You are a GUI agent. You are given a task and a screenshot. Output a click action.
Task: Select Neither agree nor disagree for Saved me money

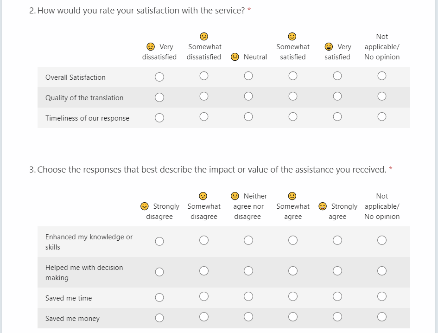[x=248, y=317]
